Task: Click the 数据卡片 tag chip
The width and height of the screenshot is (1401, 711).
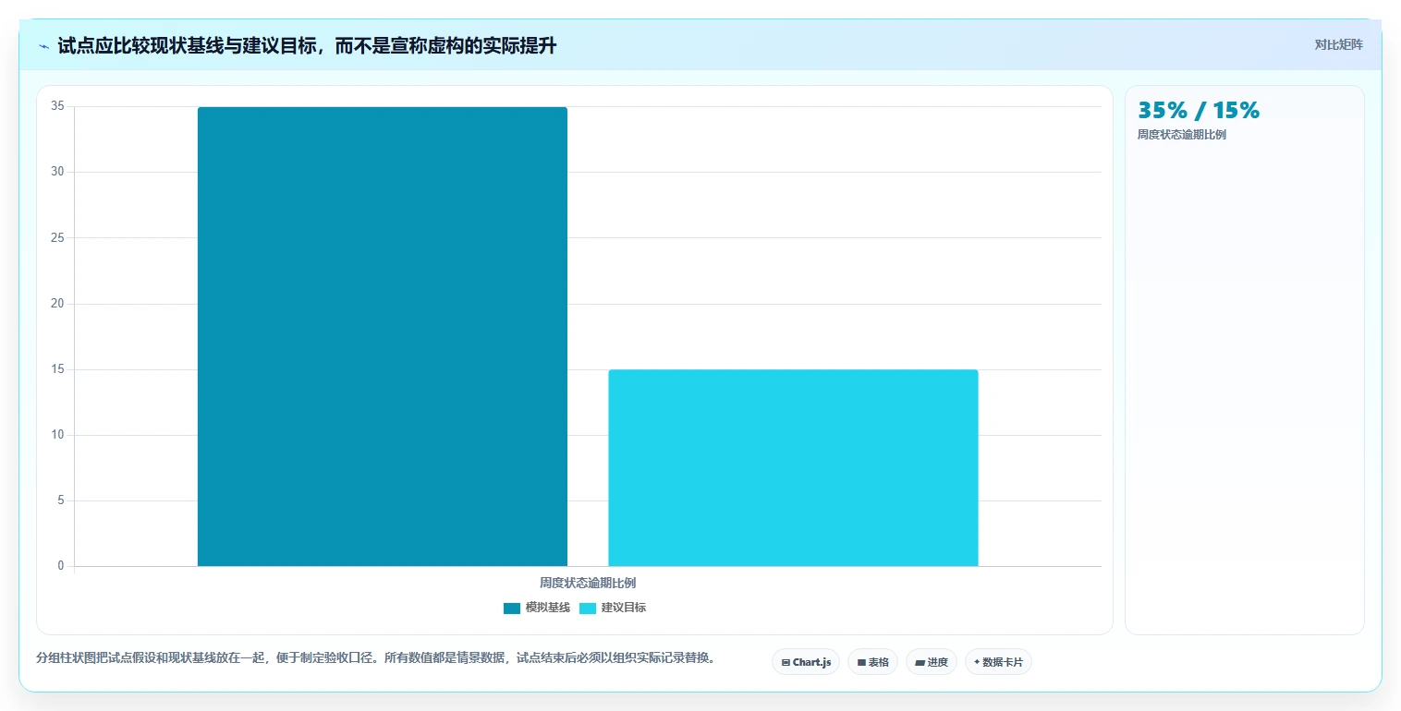Action: point(998,662)
